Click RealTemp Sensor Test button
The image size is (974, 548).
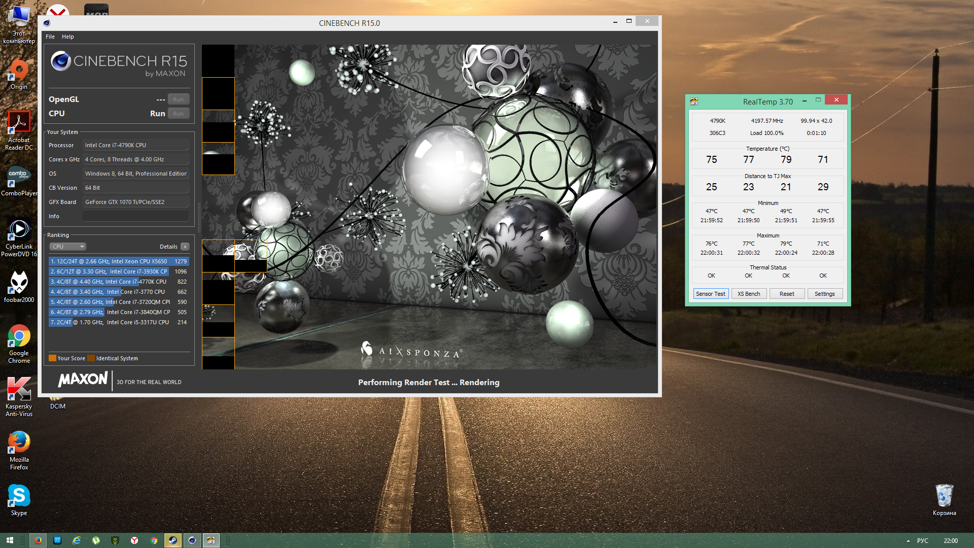pos(711,294)
